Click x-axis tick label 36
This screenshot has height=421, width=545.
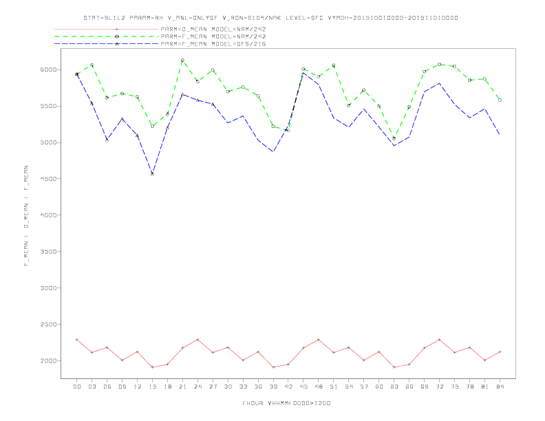[258, 387]
